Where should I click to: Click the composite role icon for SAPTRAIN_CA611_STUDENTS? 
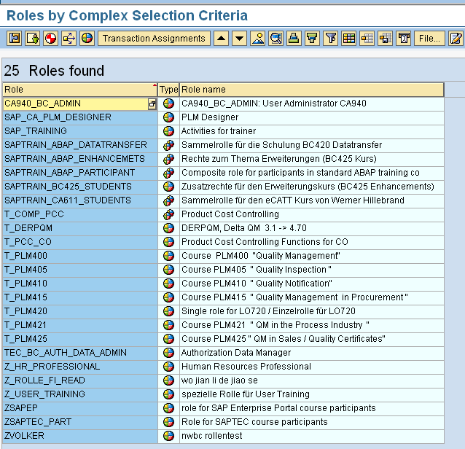168,200
